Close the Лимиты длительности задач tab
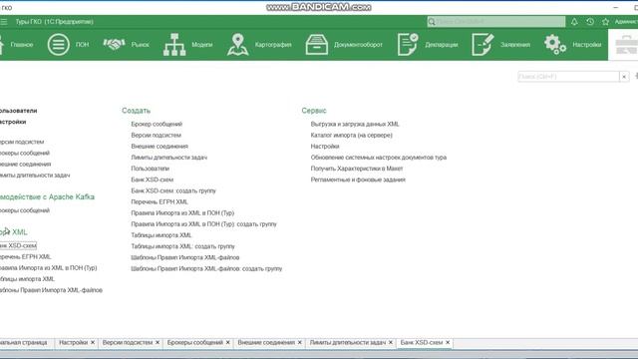Viewport: 638px width, 359px height. 391,342
